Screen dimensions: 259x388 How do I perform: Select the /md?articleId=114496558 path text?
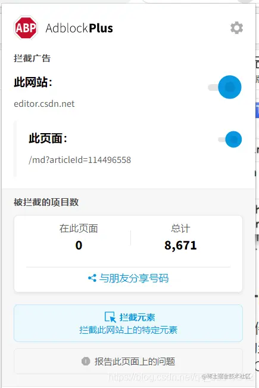pos(80,160)
